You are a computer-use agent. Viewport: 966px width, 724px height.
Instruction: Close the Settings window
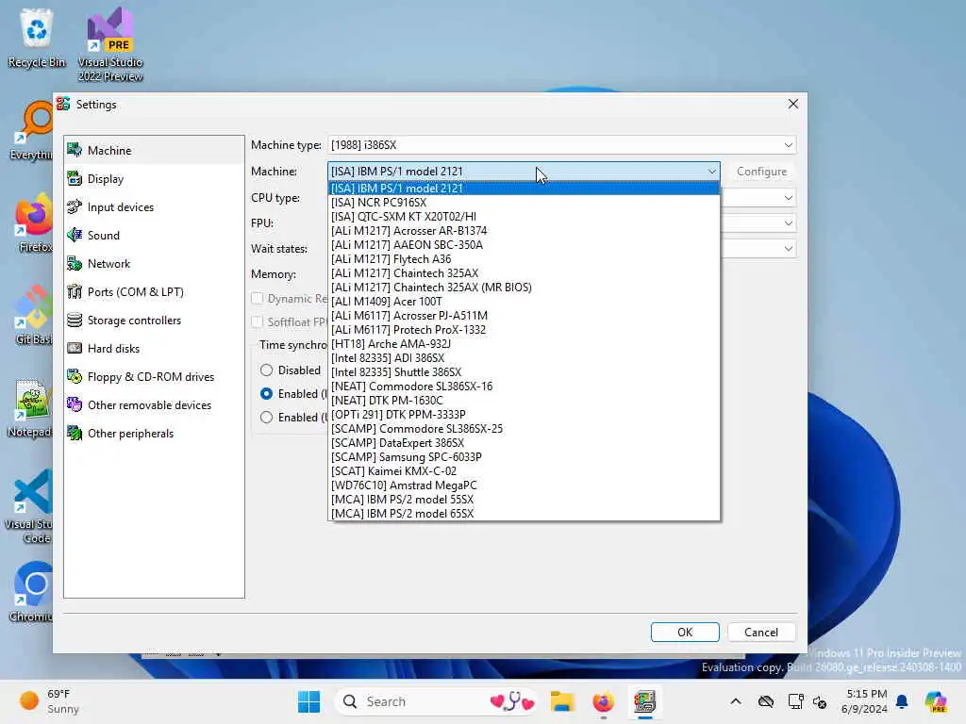click(x=792, y=104)
